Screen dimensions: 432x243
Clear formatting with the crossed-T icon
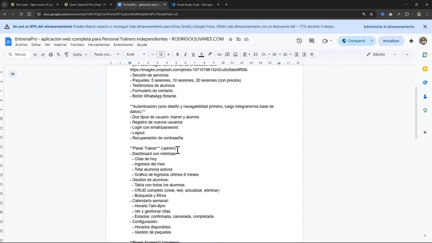click(312, 54)
